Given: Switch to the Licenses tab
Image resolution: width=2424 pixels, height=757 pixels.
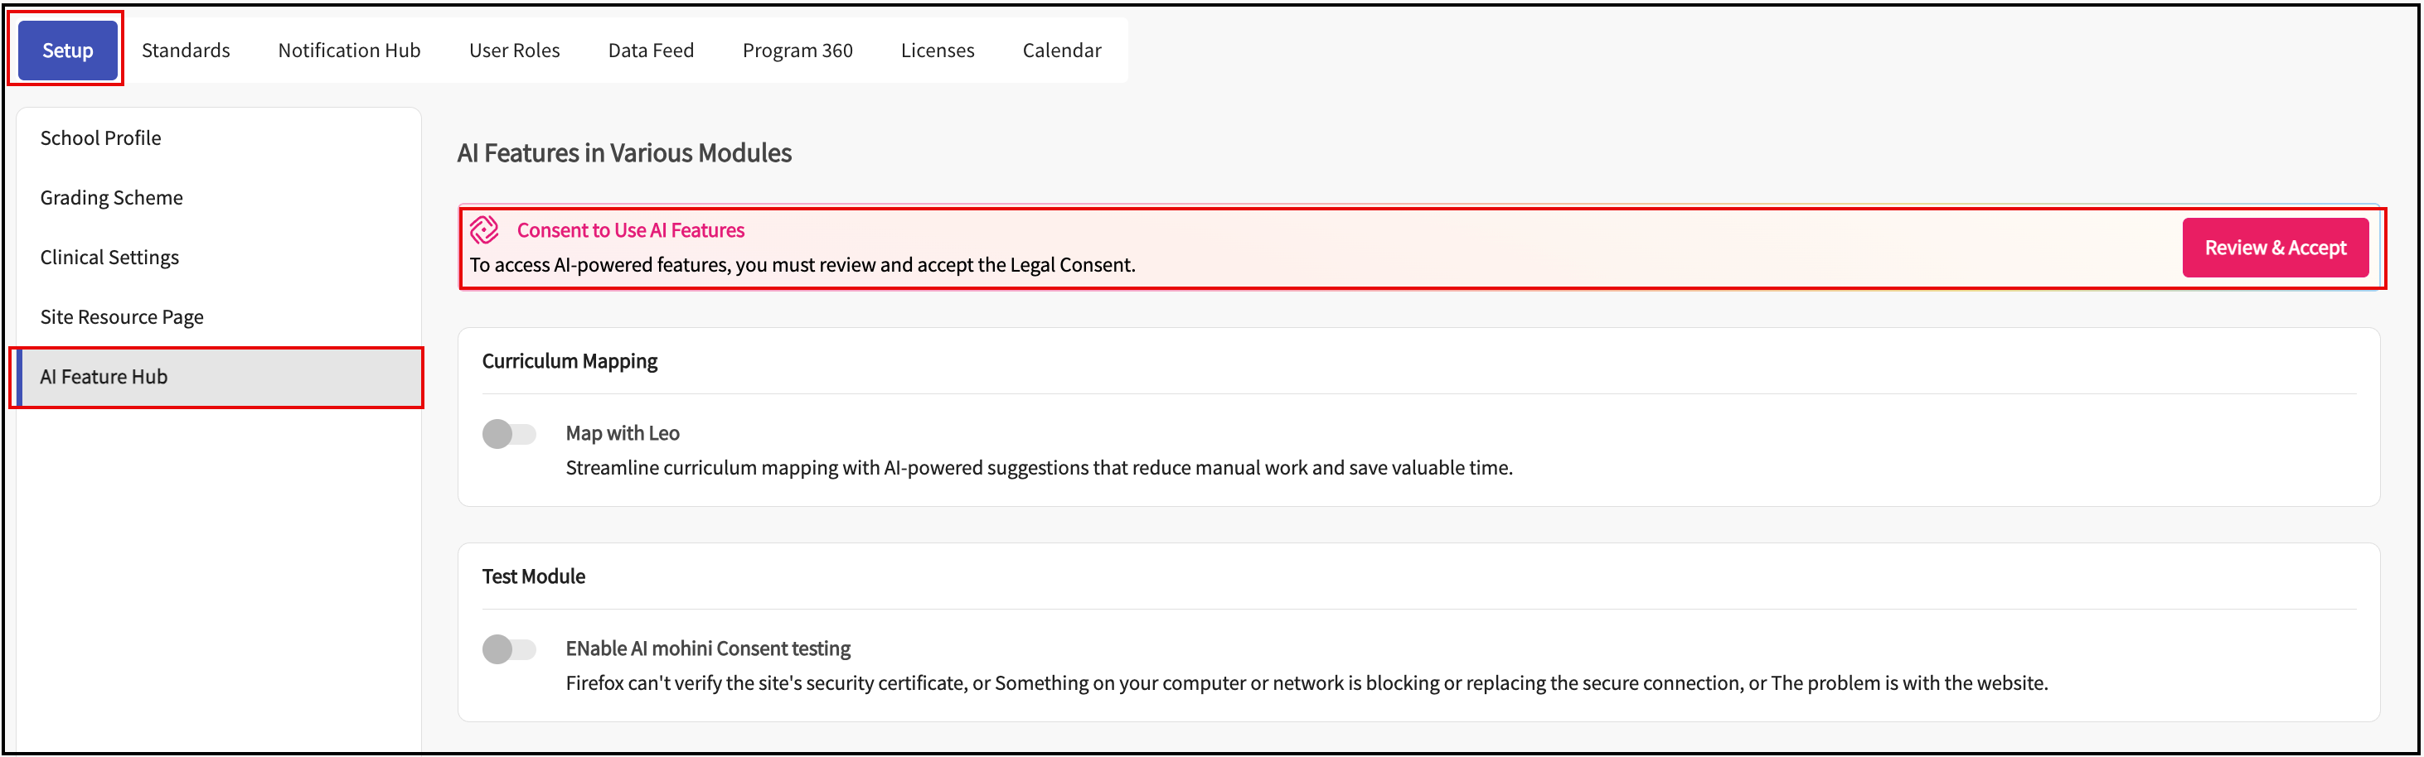Looking at the screenshot, I should (x=938, y=51).
